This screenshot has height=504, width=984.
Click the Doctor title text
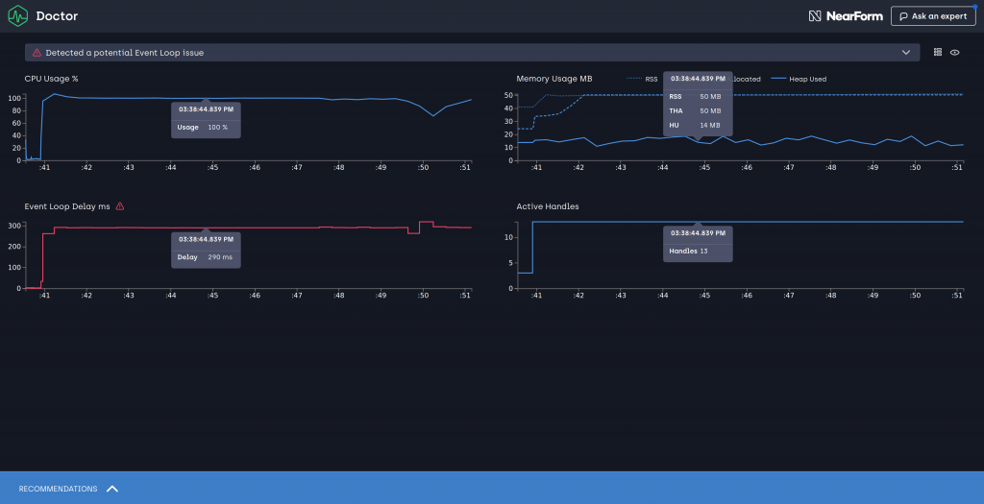pyautogui.click(x=57, y=16)
